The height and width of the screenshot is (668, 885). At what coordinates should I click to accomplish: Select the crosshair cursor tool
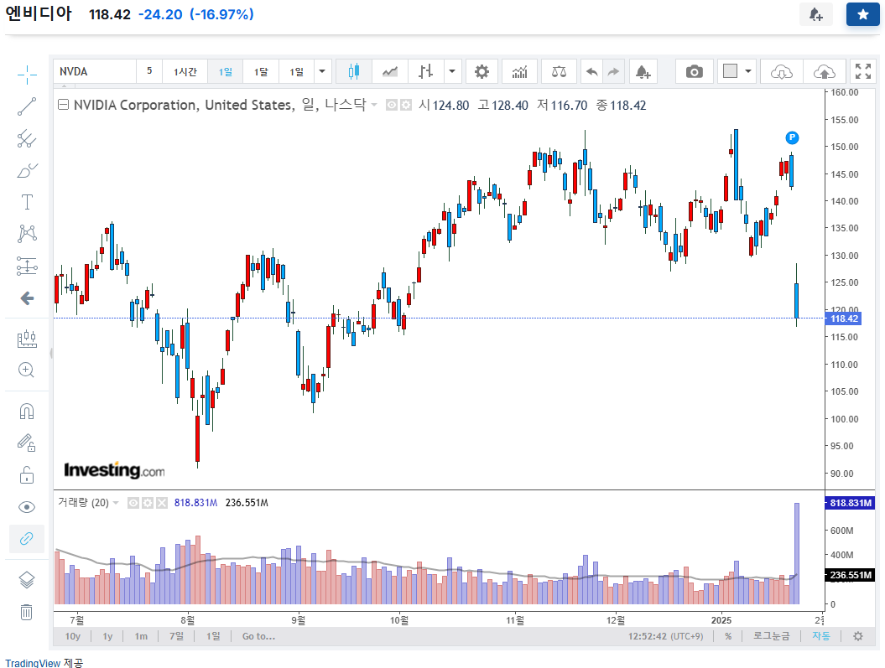27,75
